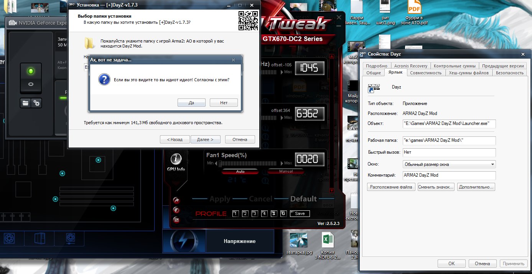Click the Комментарий field
The width and height of the screenshot is (532, 274).
coord(449,175)
